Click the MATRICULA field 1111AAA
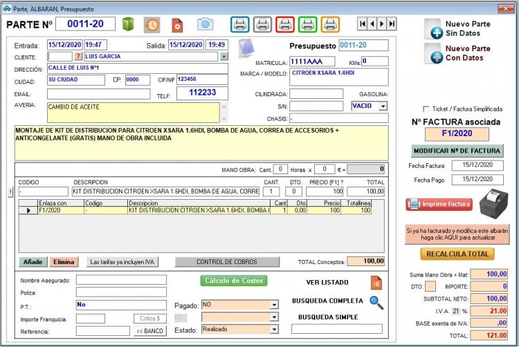This screenshot has width=519, height=347. point(312,62)
